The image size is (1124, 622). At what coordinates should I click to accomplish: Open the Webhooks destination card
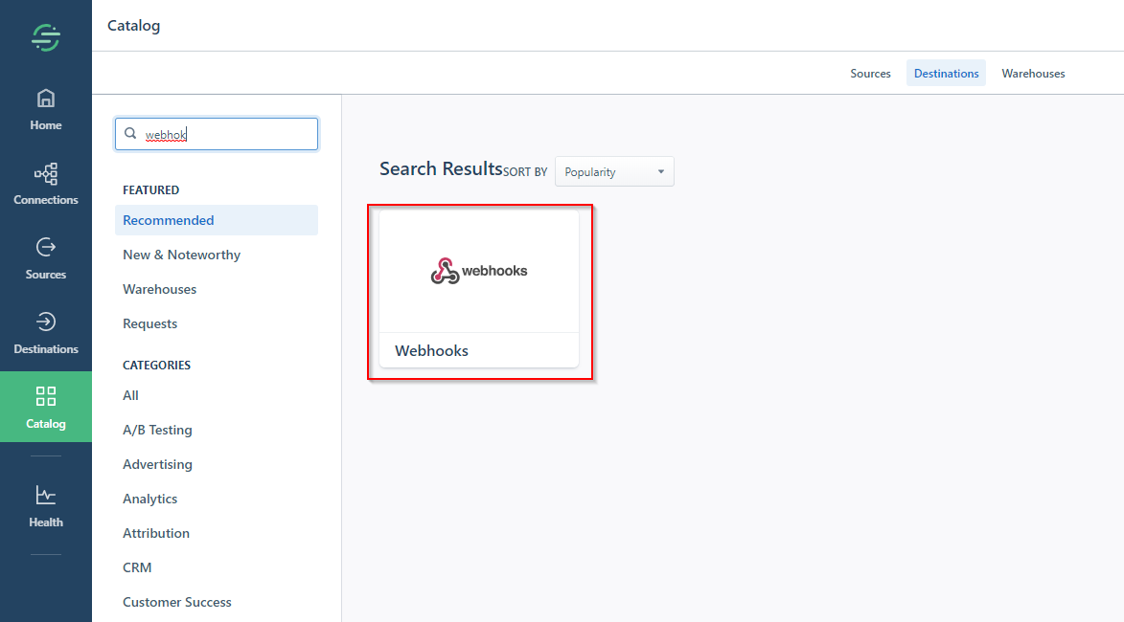pyautogui.click(x=479, y=288)
